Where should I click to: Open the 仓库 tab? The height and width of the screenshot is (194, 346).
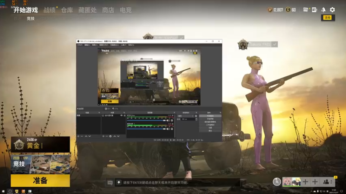point(67,10)
